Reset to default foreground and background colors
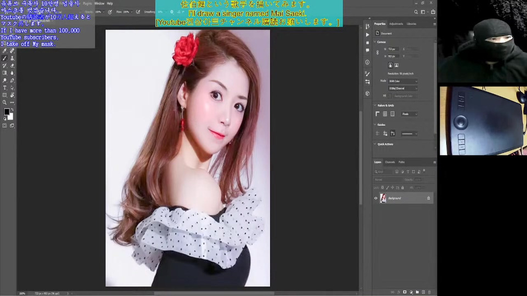Viewport: 527px width, 296px height. point(5,118)
